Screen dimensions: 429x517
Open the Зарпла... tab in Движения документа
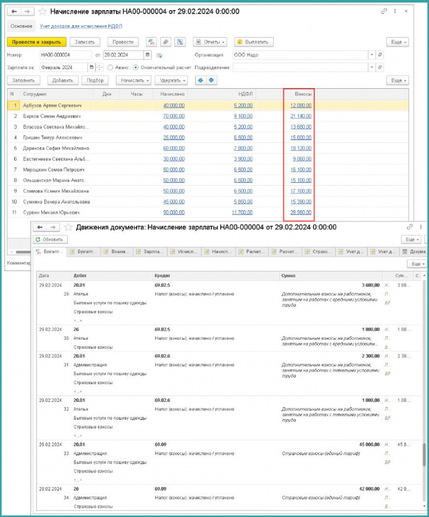[150, 251]
